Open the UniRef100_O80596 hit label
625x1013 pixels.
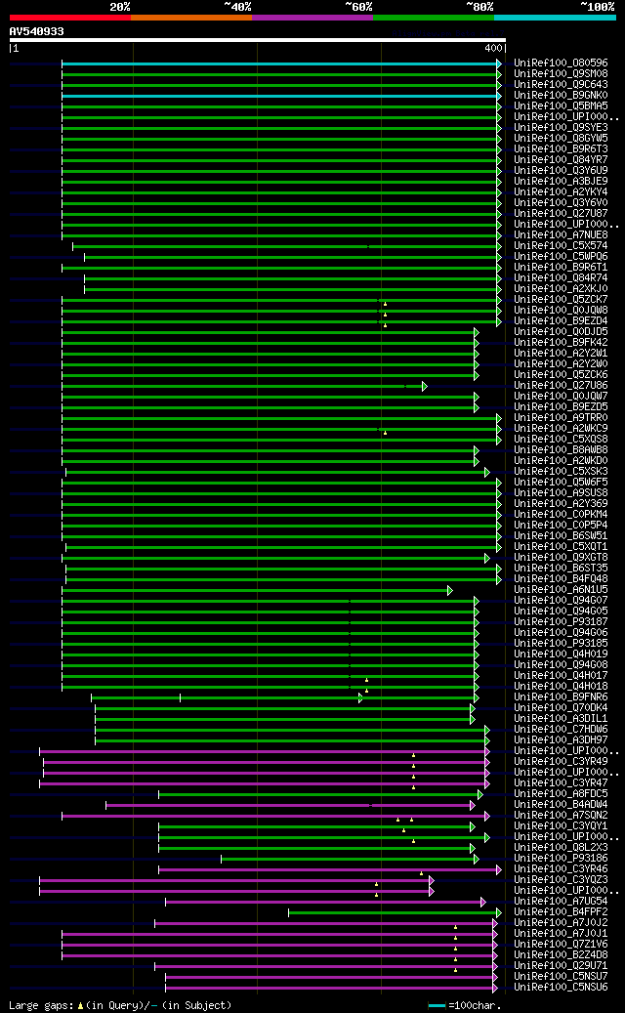[561, 63]
